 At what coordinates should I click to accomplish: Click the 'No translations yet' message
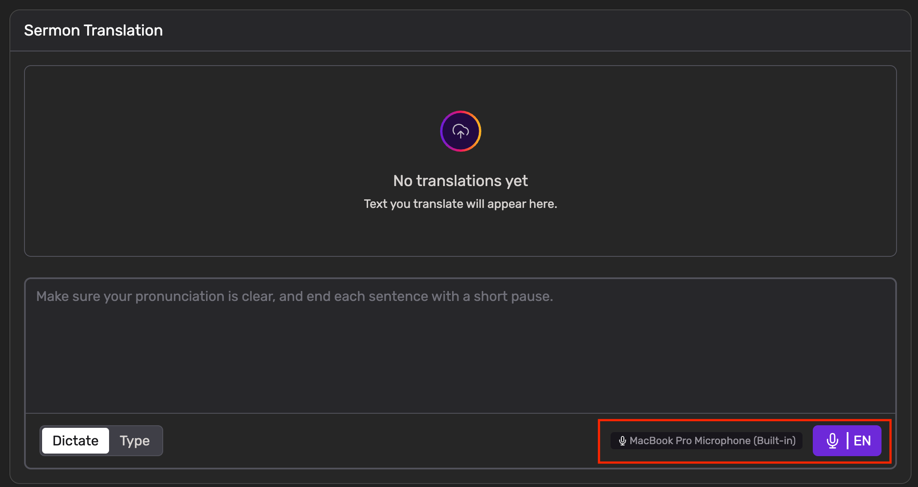tap(460, 181)
